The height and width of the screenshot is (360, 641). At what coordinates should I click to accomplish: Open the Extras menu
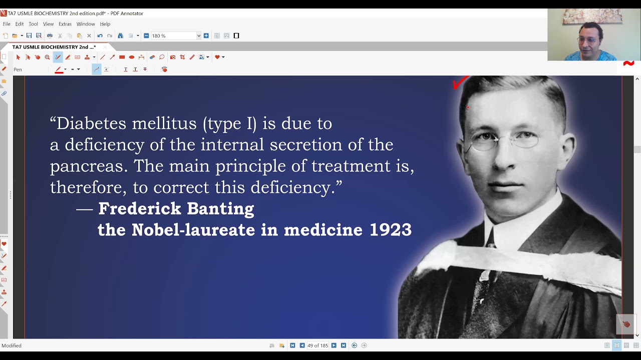(65, 24)
